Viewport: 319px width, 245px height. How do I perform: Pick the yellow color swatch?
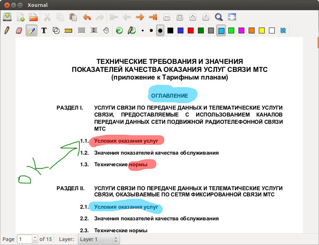(262, 30)
